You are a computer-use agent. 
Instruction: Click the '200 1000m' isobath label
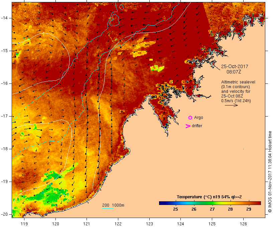tap(113, 205)
